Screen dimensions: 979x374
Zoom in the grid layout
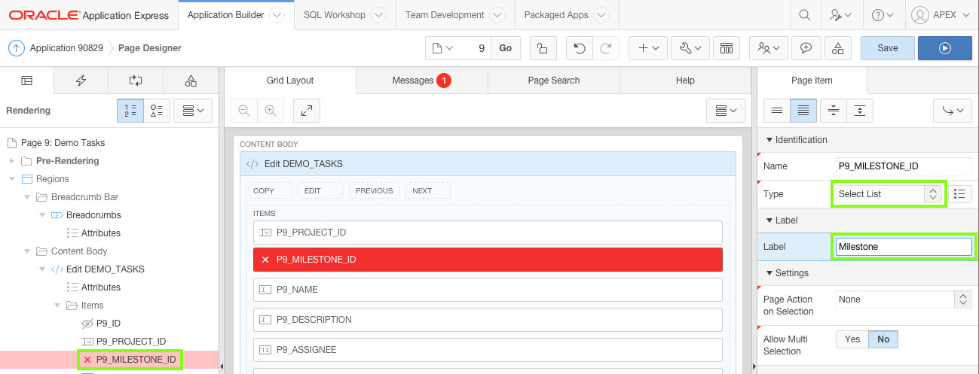click(x=269, y=111)
